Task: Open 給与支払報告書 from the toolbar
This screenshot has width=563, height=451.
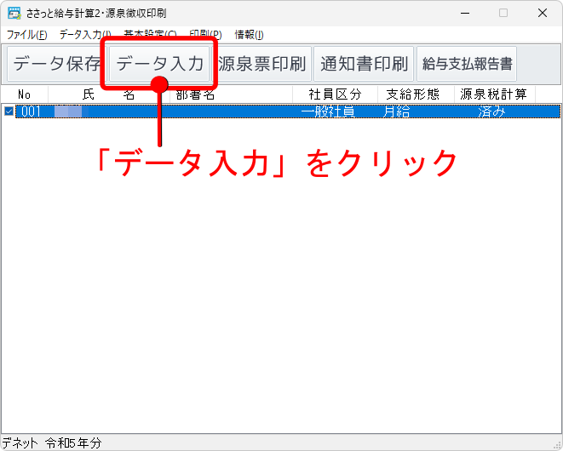Action: pos(467,64)
